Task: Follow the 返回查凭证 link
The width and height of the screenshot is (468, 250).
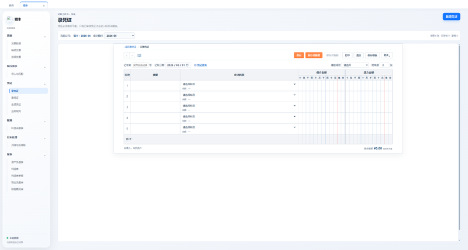Action: coord(130,47)
